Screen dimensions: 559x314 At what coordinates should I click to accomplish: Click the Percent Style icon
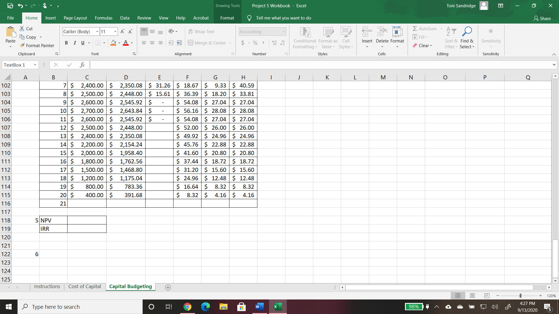255,43
